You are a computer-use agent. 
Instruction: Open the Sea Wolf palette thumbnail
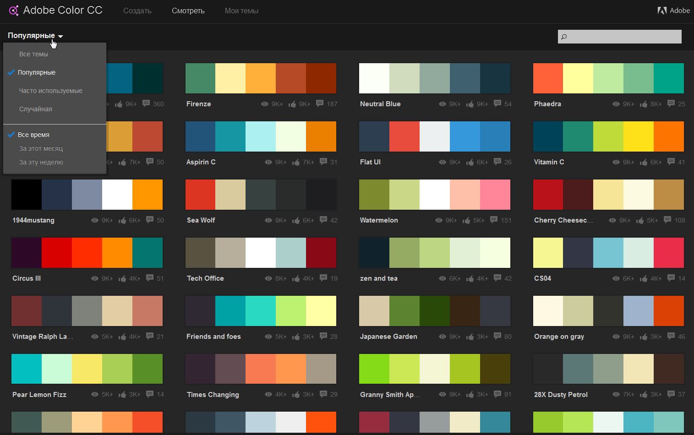[261, 195]
